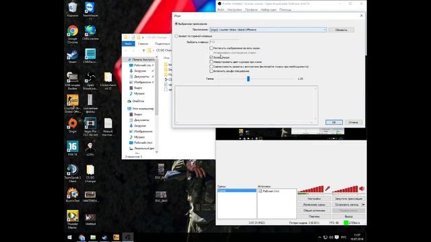The image size is (431, 242).
Task: Open the 'Поделиться' tab in Explorer ribbon
Action: pyautogui.click(x=162, y=44)
